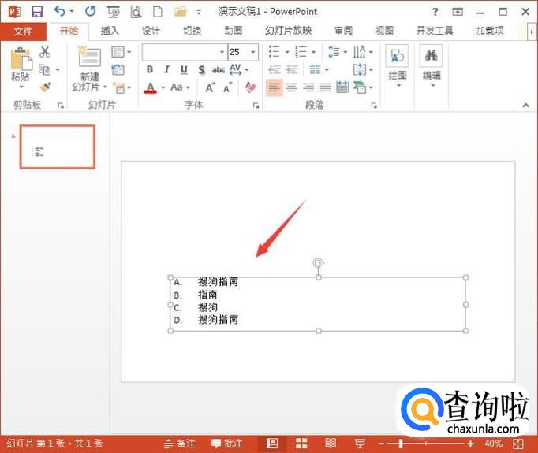
Task: Click the Save icon in quick access toolbar
Action: tap(36, 11)
